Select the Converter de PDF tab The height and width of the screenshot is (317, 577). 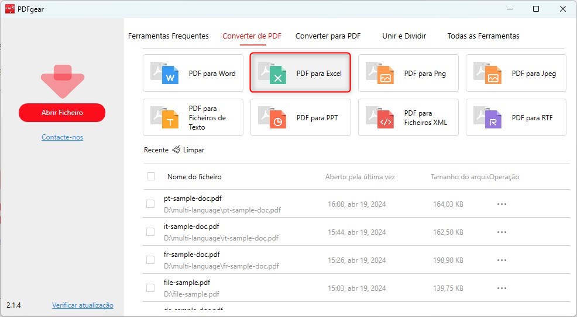[x=252, y=36]
